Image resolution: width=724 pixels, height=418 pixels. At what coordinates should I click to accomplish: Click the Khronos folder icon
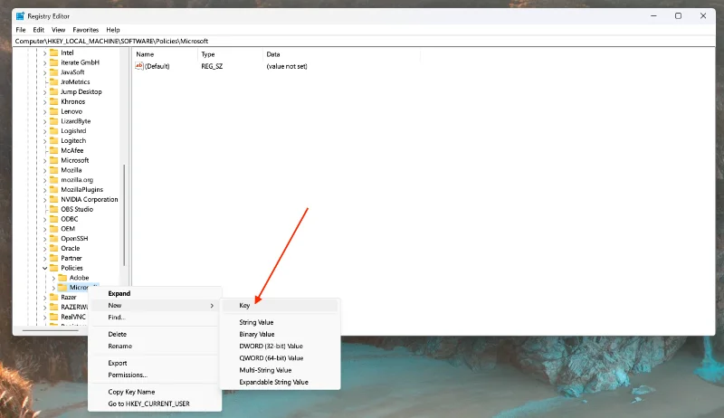tap(54, 101)
